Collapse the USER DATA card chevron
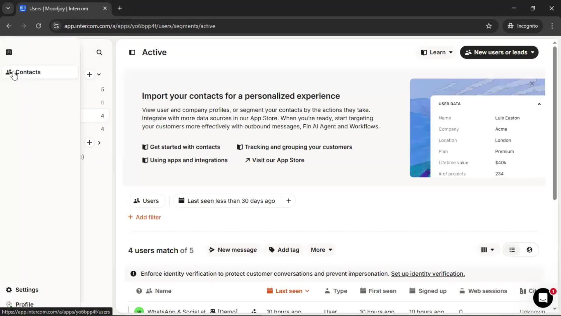 [x=539, y=104]
